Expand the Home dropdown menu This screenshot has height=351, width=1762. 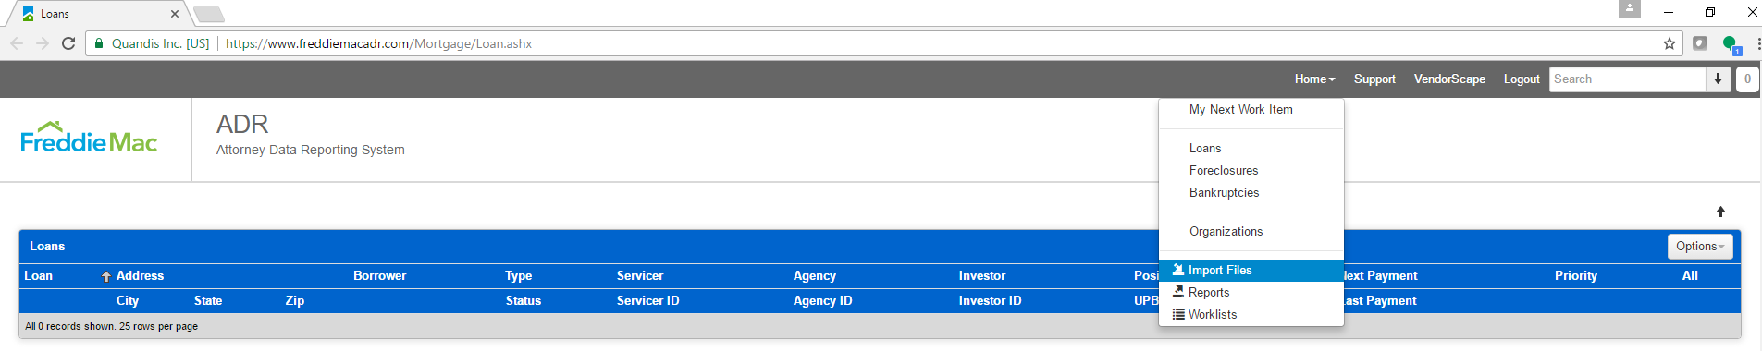pos(1314,79)
